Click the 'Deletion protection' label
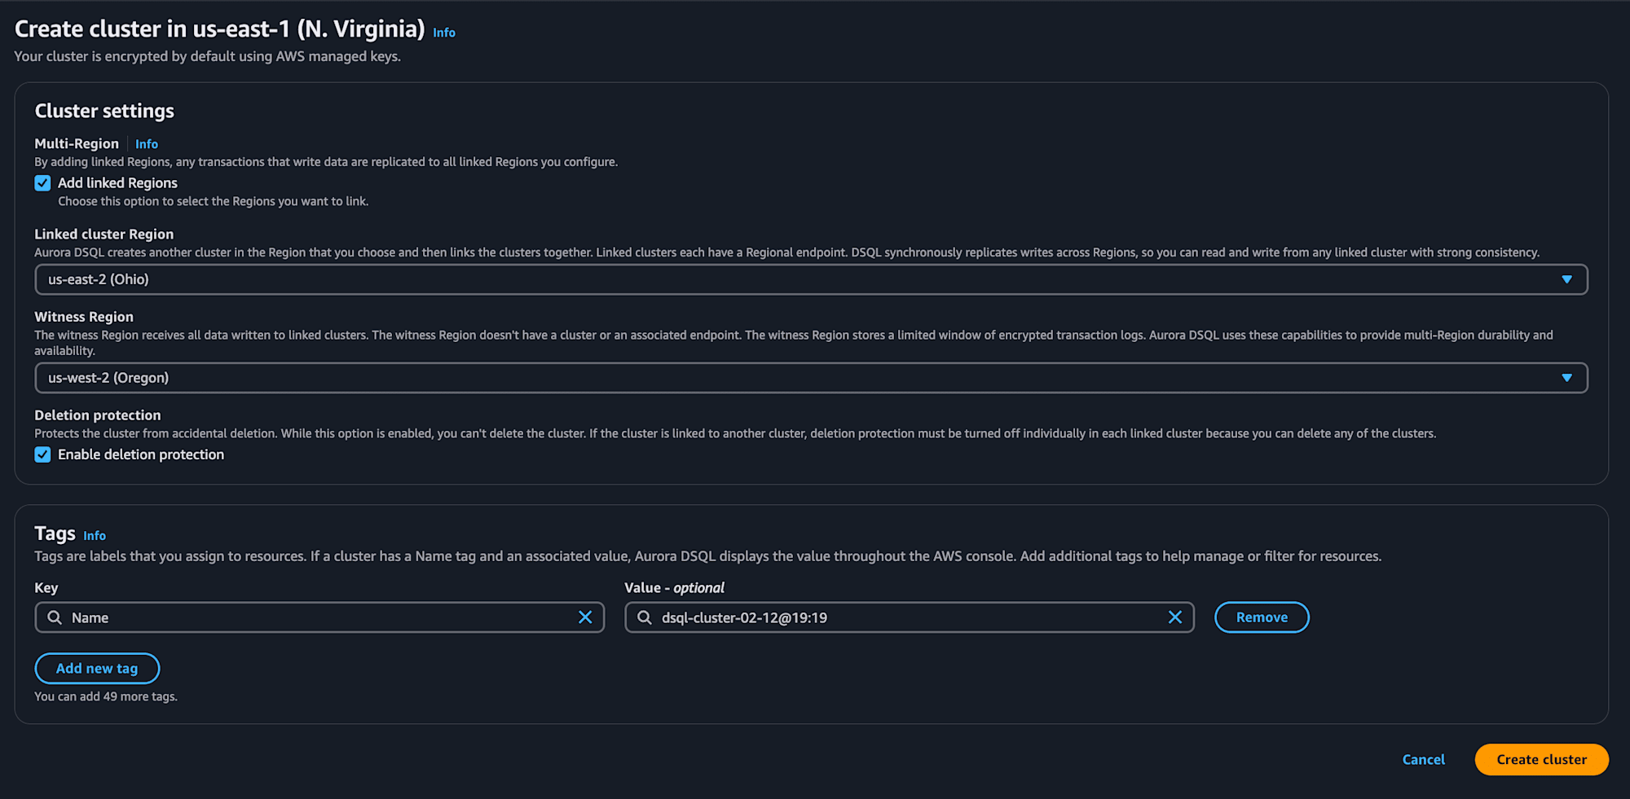Image resolution: width=1630 pixels, height=799 pixels. tap(98, 415)
